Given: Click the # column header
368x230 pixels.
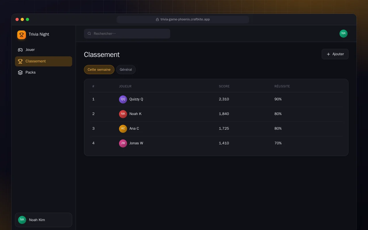Looking at the screenshot, I should [93, 86].
